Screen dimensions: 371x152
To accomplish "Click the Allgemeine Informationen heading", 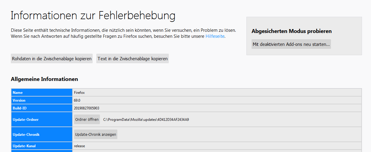I will 45,79.
